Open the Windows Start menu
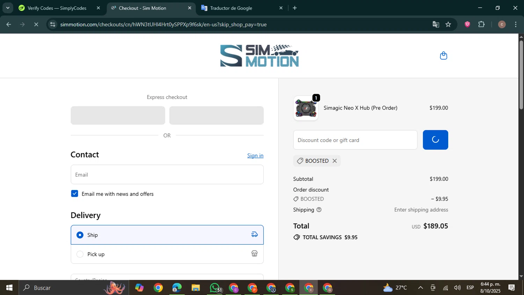 tap(9, 288)
